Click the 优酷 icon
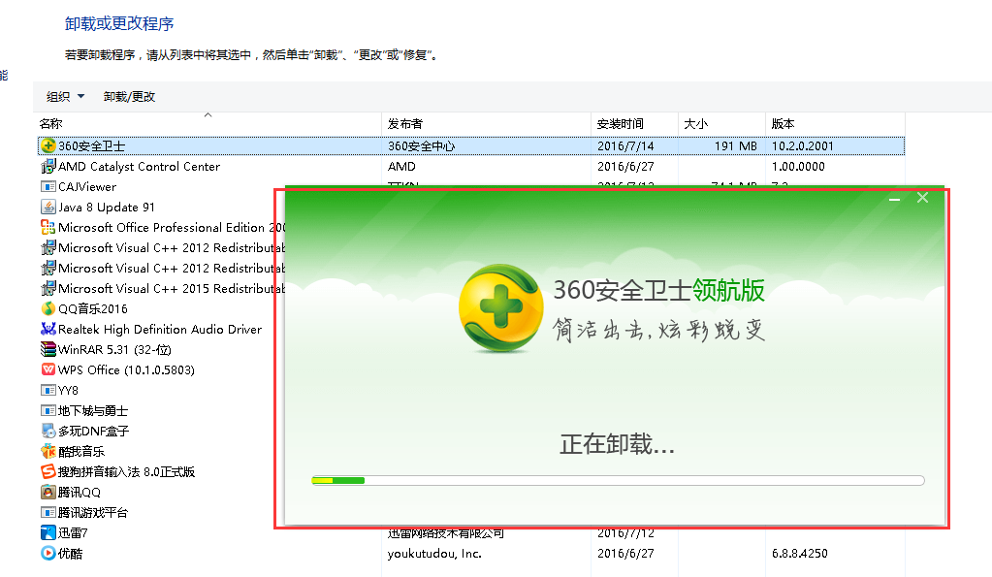Viewport: 992px width, 577px height. (48, 553)
